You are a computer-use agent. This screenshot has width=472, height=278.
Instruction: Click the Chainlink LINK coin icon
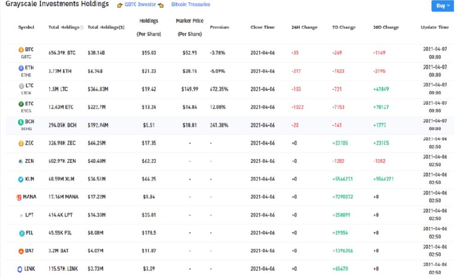click(20, 269)
